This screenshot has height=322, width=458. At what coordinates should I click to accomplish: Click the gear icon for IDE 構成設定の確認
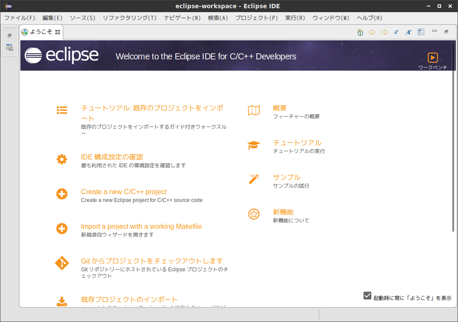click(x=62, y=159)
